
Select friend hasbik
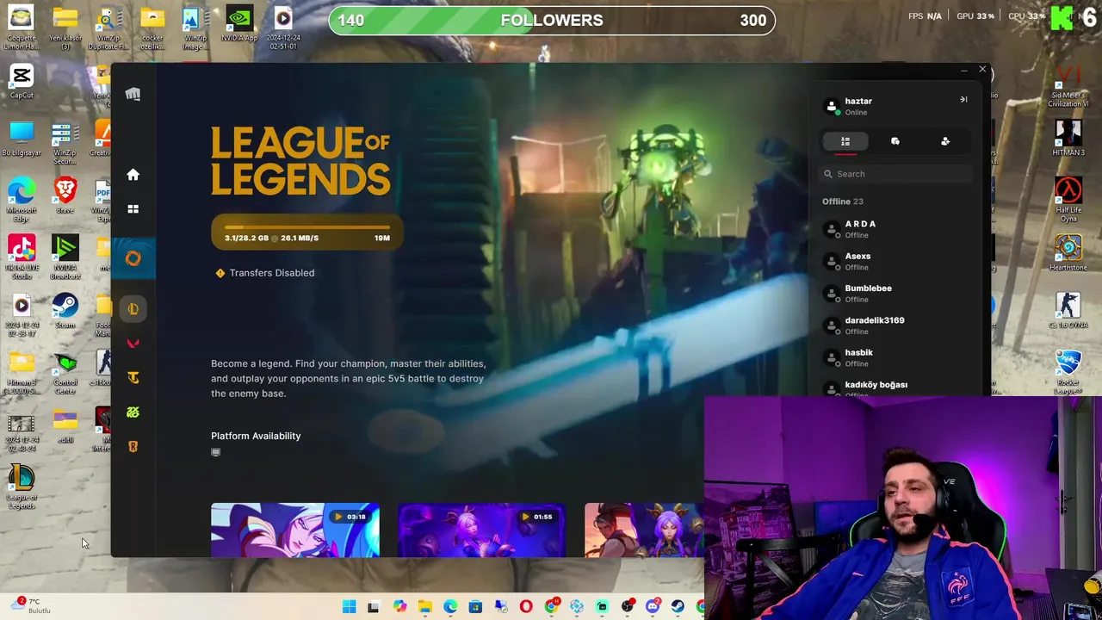[x=895, y=357]
